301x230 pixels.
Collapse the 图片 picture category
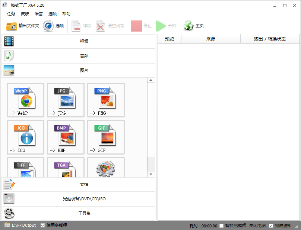(78, 70)
